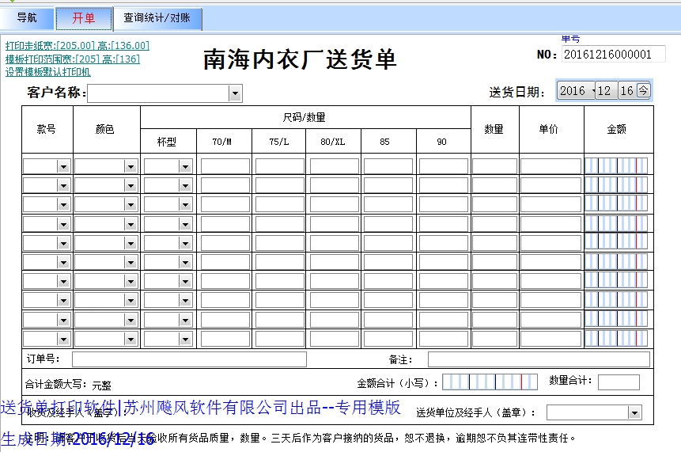Click the 75/L size header

click(x=279, y=142)
